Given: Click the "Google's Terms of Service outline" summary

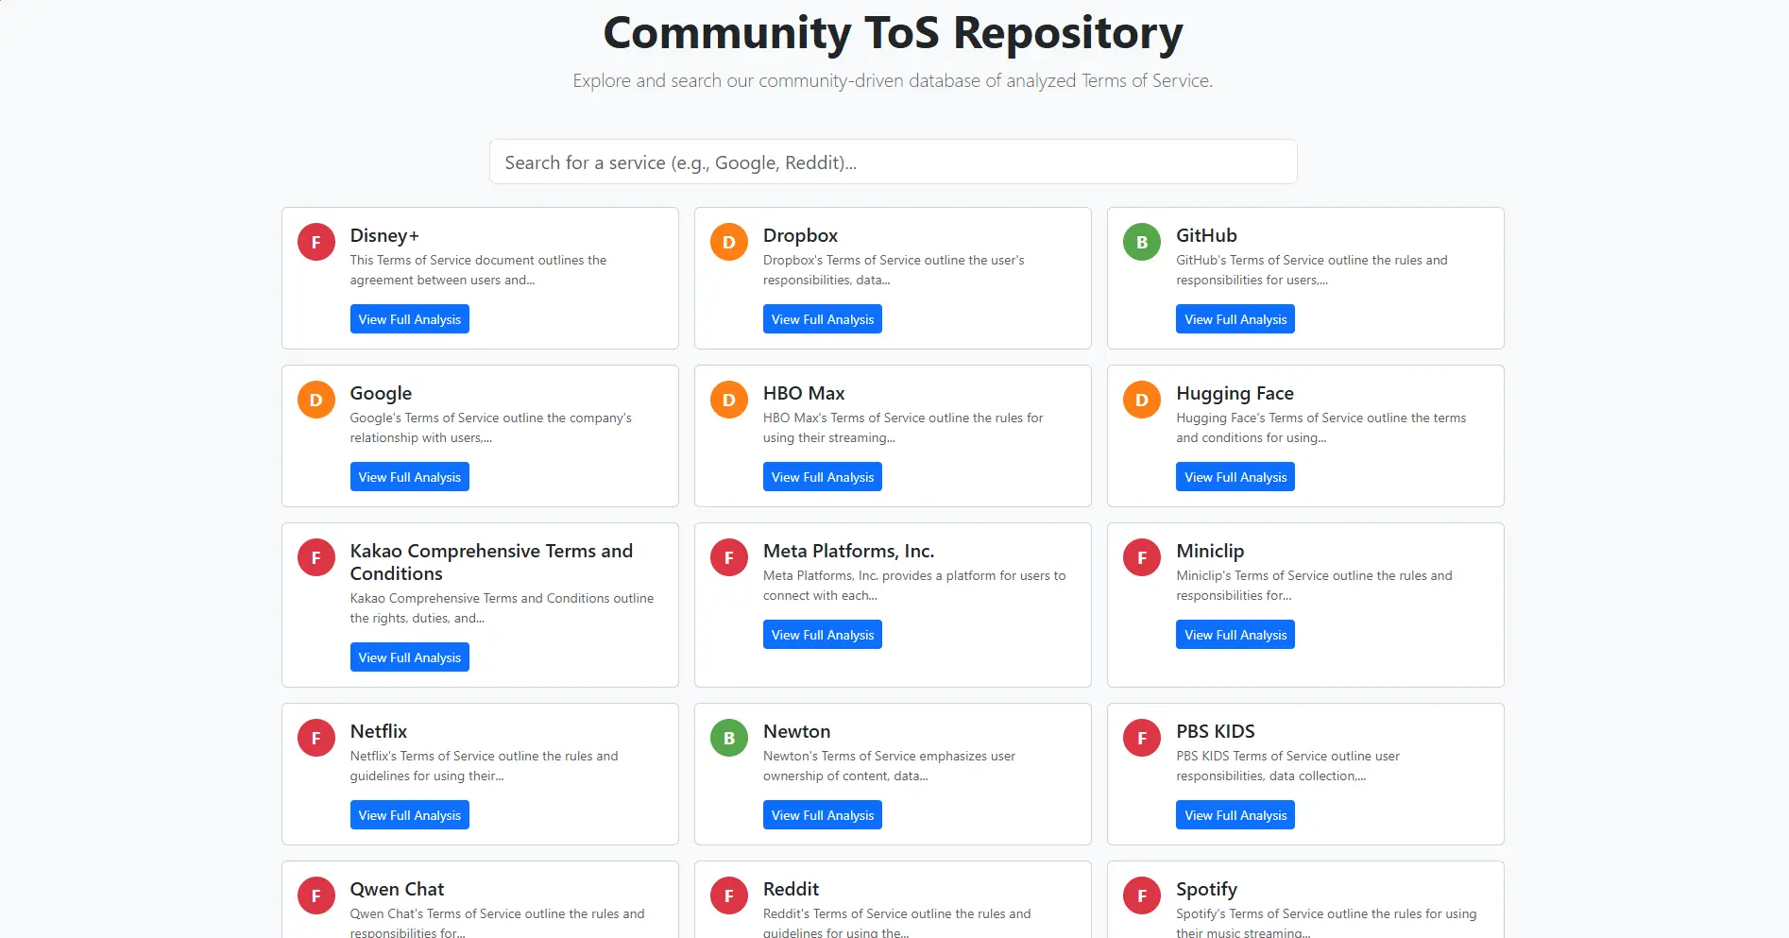Looking at the screenshot, I should coord(490,428).
